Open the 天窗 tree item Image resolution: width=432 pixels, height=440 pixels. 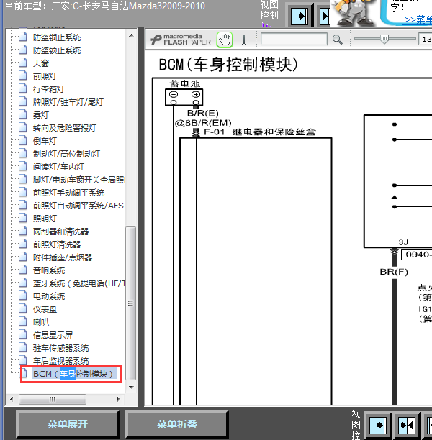click(x=41, y=63)
